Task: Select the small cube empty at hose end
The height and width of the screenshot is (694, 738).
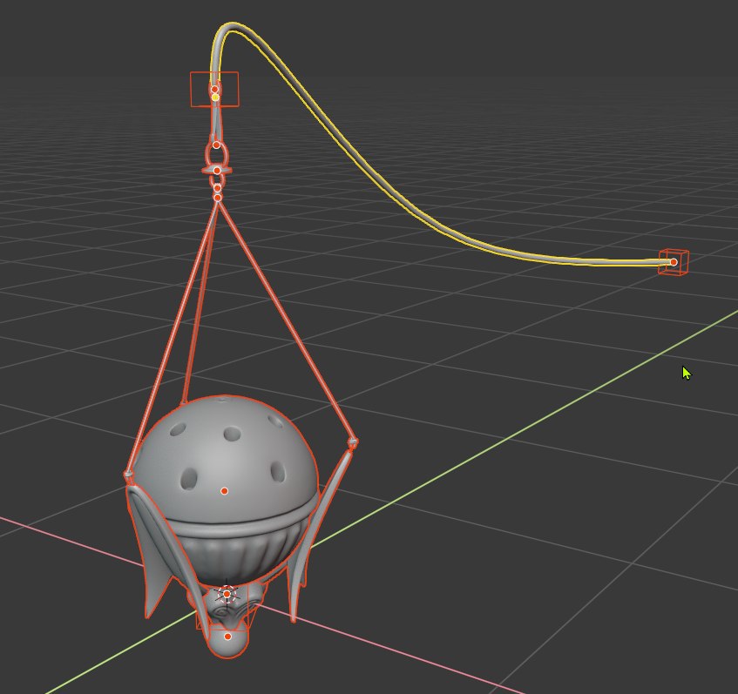Action: click(x=674, y=261)
